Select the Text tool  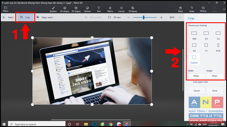(99, 9)
